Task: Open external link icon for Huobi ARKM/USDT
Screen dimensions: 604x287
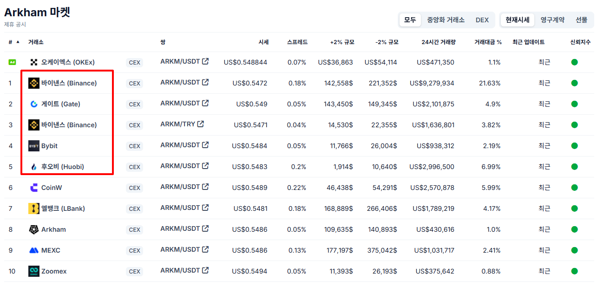Action: 205,166
